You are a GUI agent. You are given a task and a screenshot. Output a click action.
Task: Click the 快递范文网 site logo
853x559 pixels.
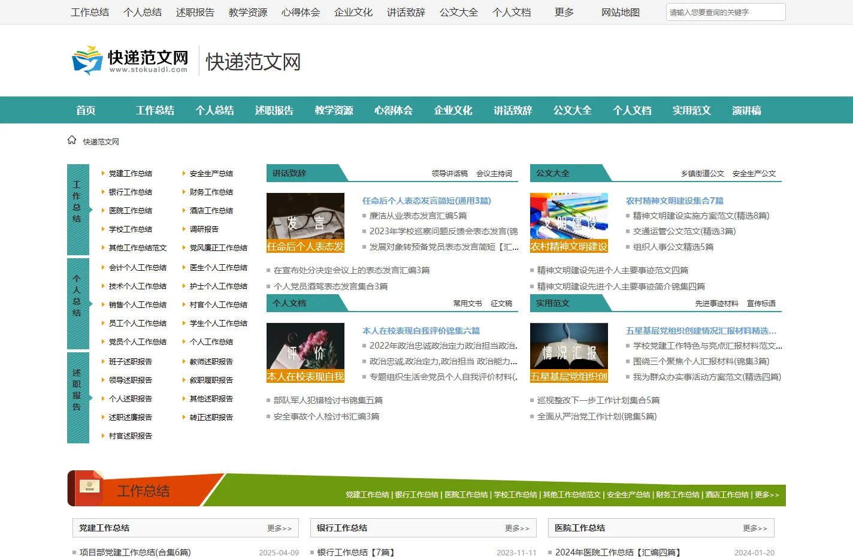point(130,61)
